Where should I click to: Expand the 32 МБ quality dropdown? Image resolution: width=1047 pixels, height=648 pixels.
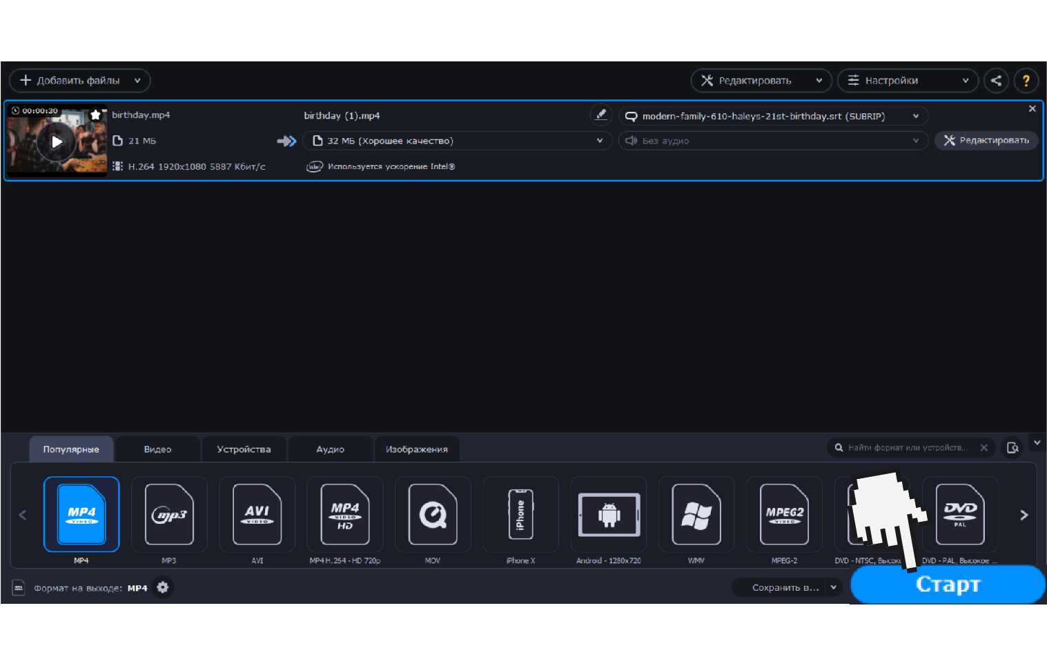(456, 141)
